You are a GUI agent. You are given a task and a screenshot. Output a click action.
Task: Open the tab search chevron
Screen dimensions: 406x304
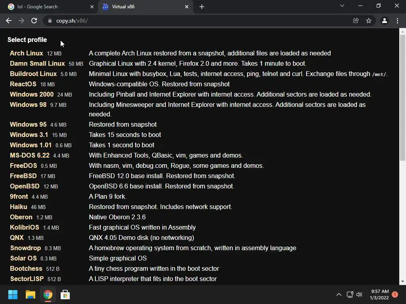coord(342,6)
